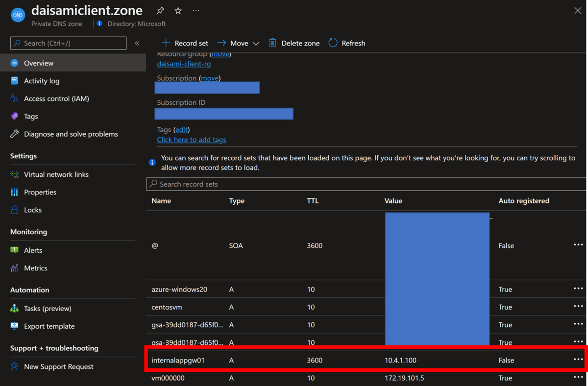588x386 pixels.
Task: Click the purple Tags icon
Action: tap(14, 116)
